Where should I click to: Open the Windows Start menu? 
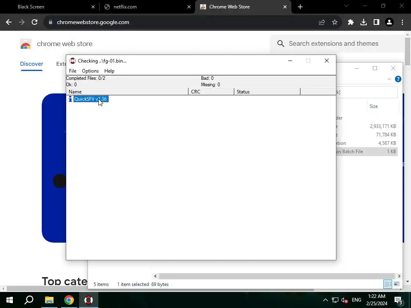pyautogui.click(x=10, y=300)
